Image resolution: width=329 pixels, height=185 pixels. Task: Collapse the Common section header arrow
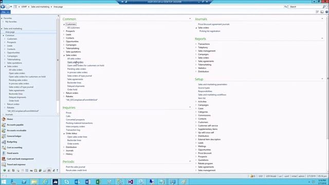click(190, 19)
